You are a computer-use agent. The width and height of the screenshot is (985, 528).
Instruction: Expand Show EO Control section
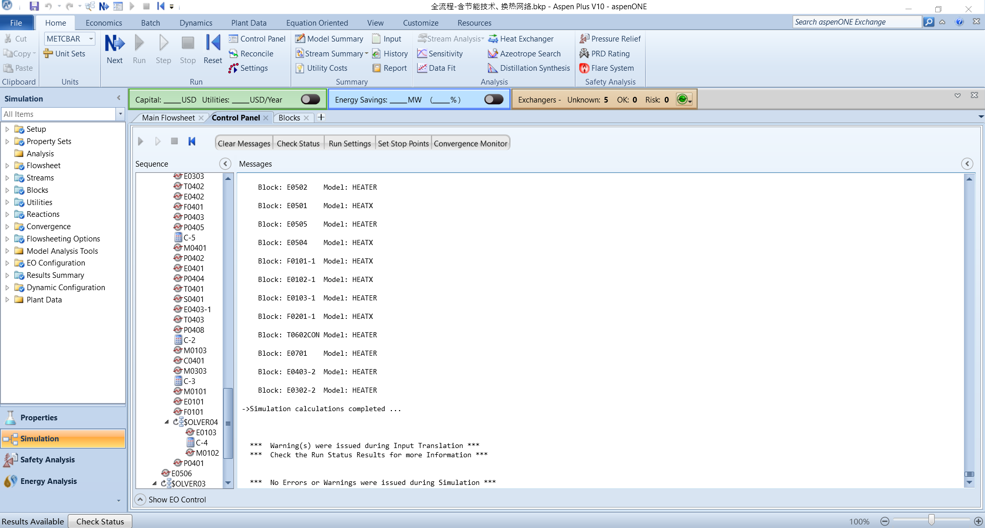point(140,500)
